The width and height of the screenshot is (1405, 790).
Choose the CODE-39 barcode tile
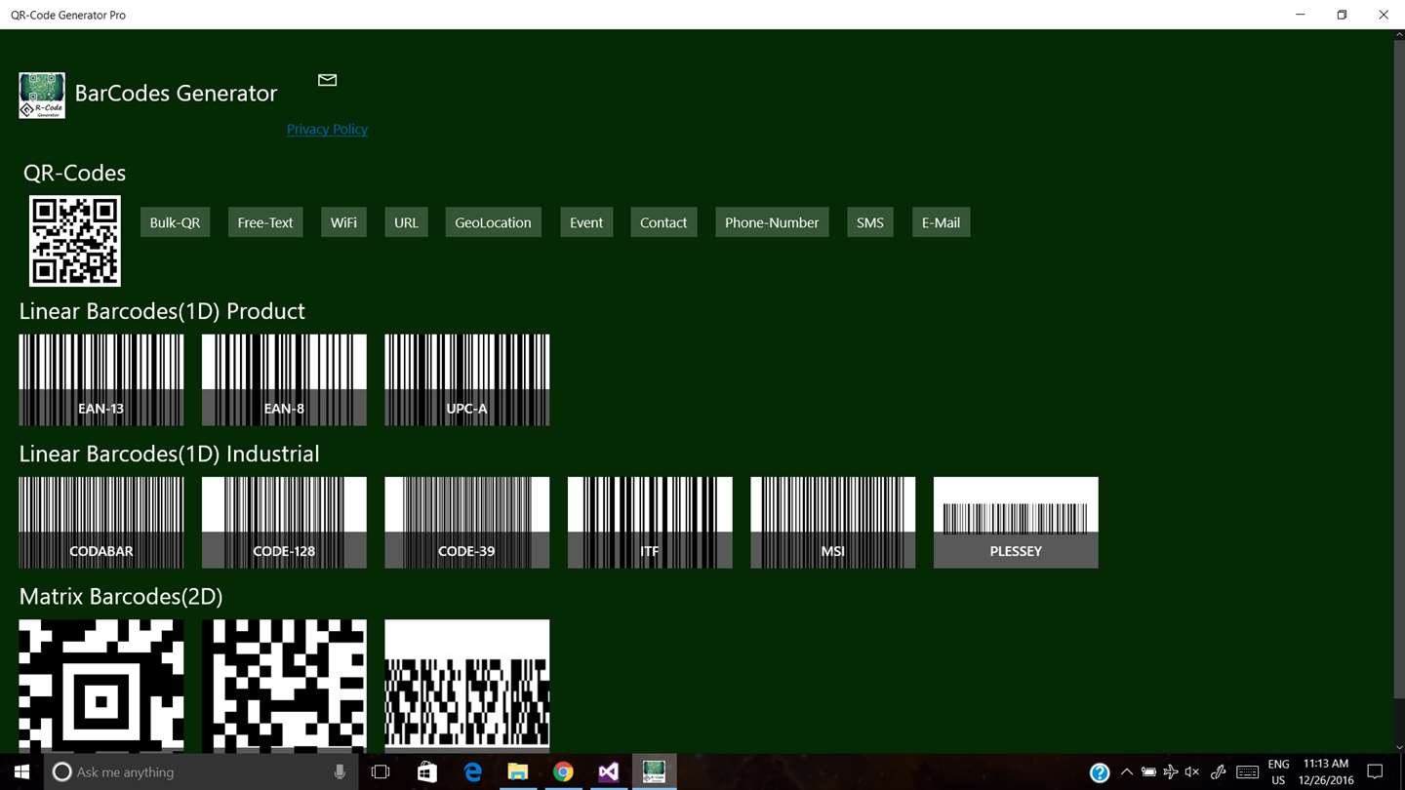click(467, 522)
